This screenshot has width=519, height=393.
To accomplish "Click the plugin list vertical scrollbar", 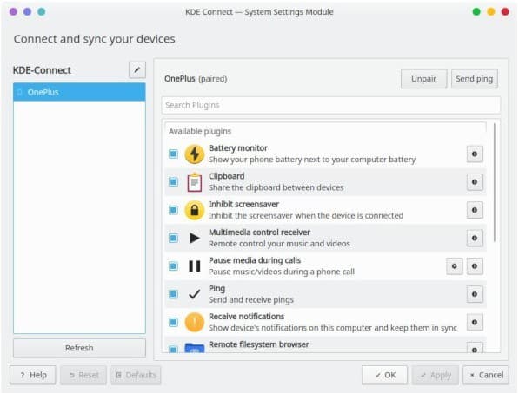I will click(x=495, y=182).
